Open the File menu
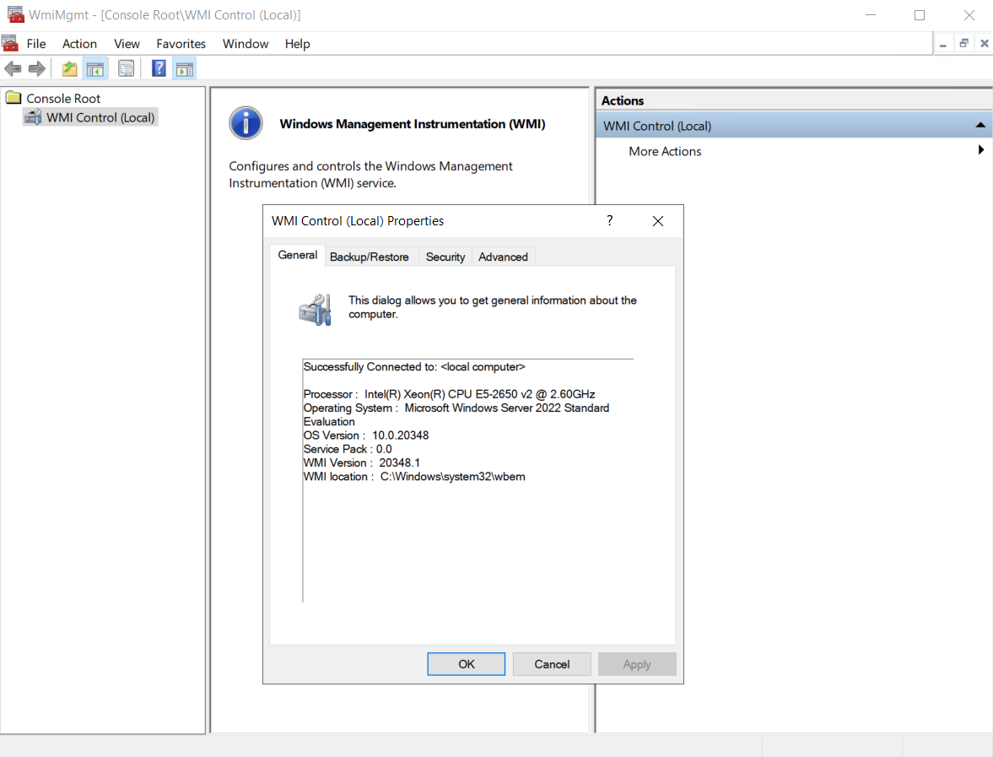This screenshot has height=757, width=993. pos(36,44)
